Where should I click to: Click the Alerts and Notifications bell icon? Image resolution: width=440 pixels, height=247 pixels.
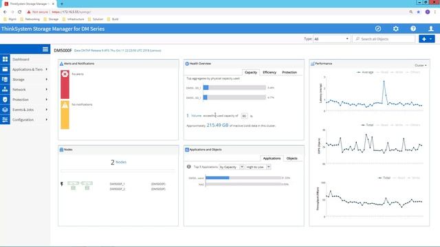coord(61,64)
